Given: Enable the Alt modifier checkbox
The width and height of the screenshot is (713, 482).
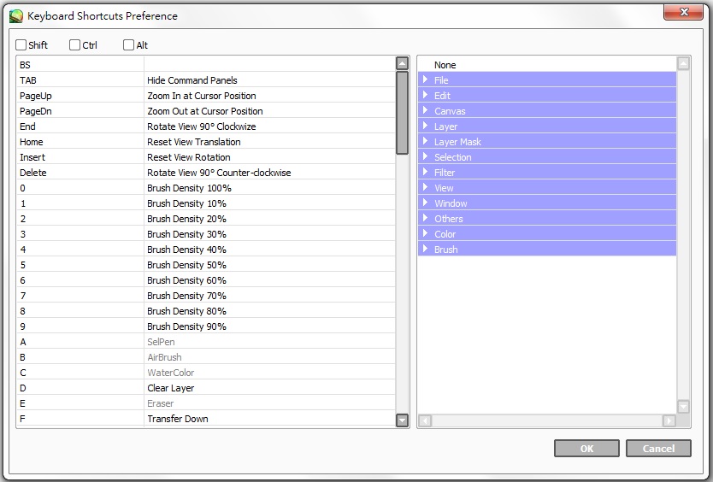Looking at the screenshot, I should point(129,45).
